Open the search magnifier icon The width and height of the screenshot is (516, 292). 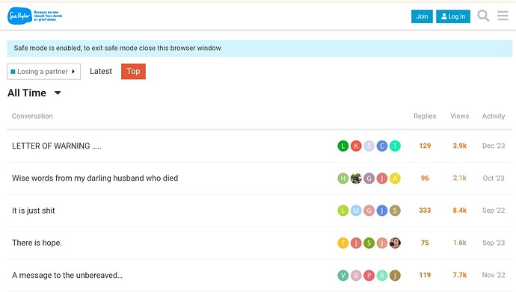(x=483, y=16)
